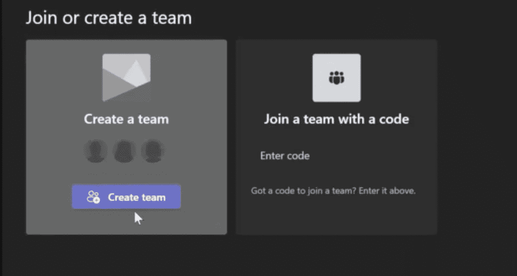517x276 pixels.
Task: Select the placeholder team picture in Create a team card
Action: [x=126, y=78]
